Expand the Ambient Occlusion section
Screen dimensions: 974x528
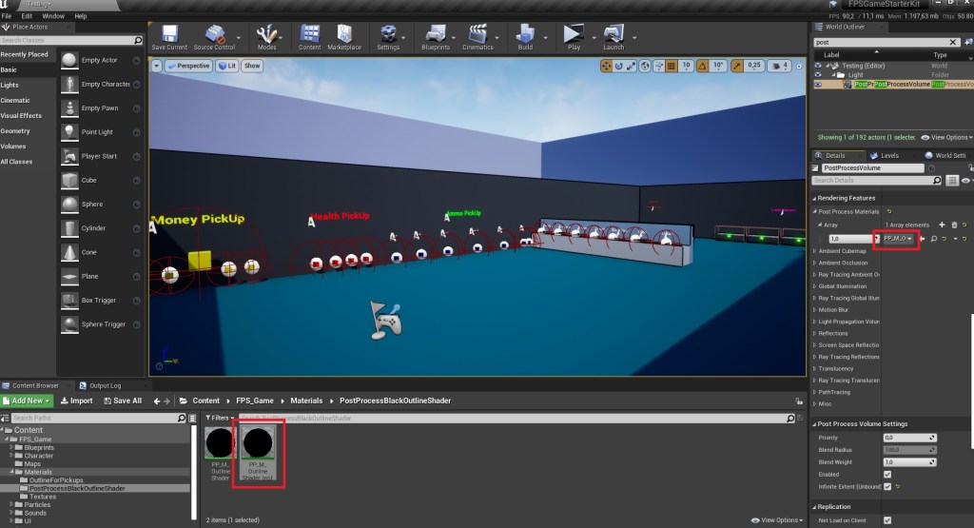(x=845, y=263)
